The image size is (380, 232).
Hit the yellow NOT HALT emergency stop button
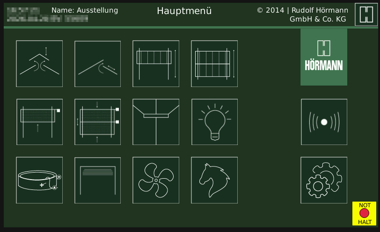coord(364,213)
